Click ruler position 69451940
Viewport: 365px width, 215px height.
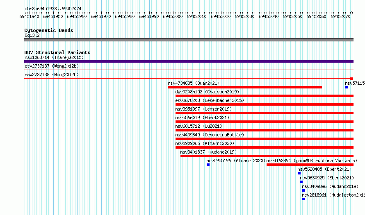30,16
